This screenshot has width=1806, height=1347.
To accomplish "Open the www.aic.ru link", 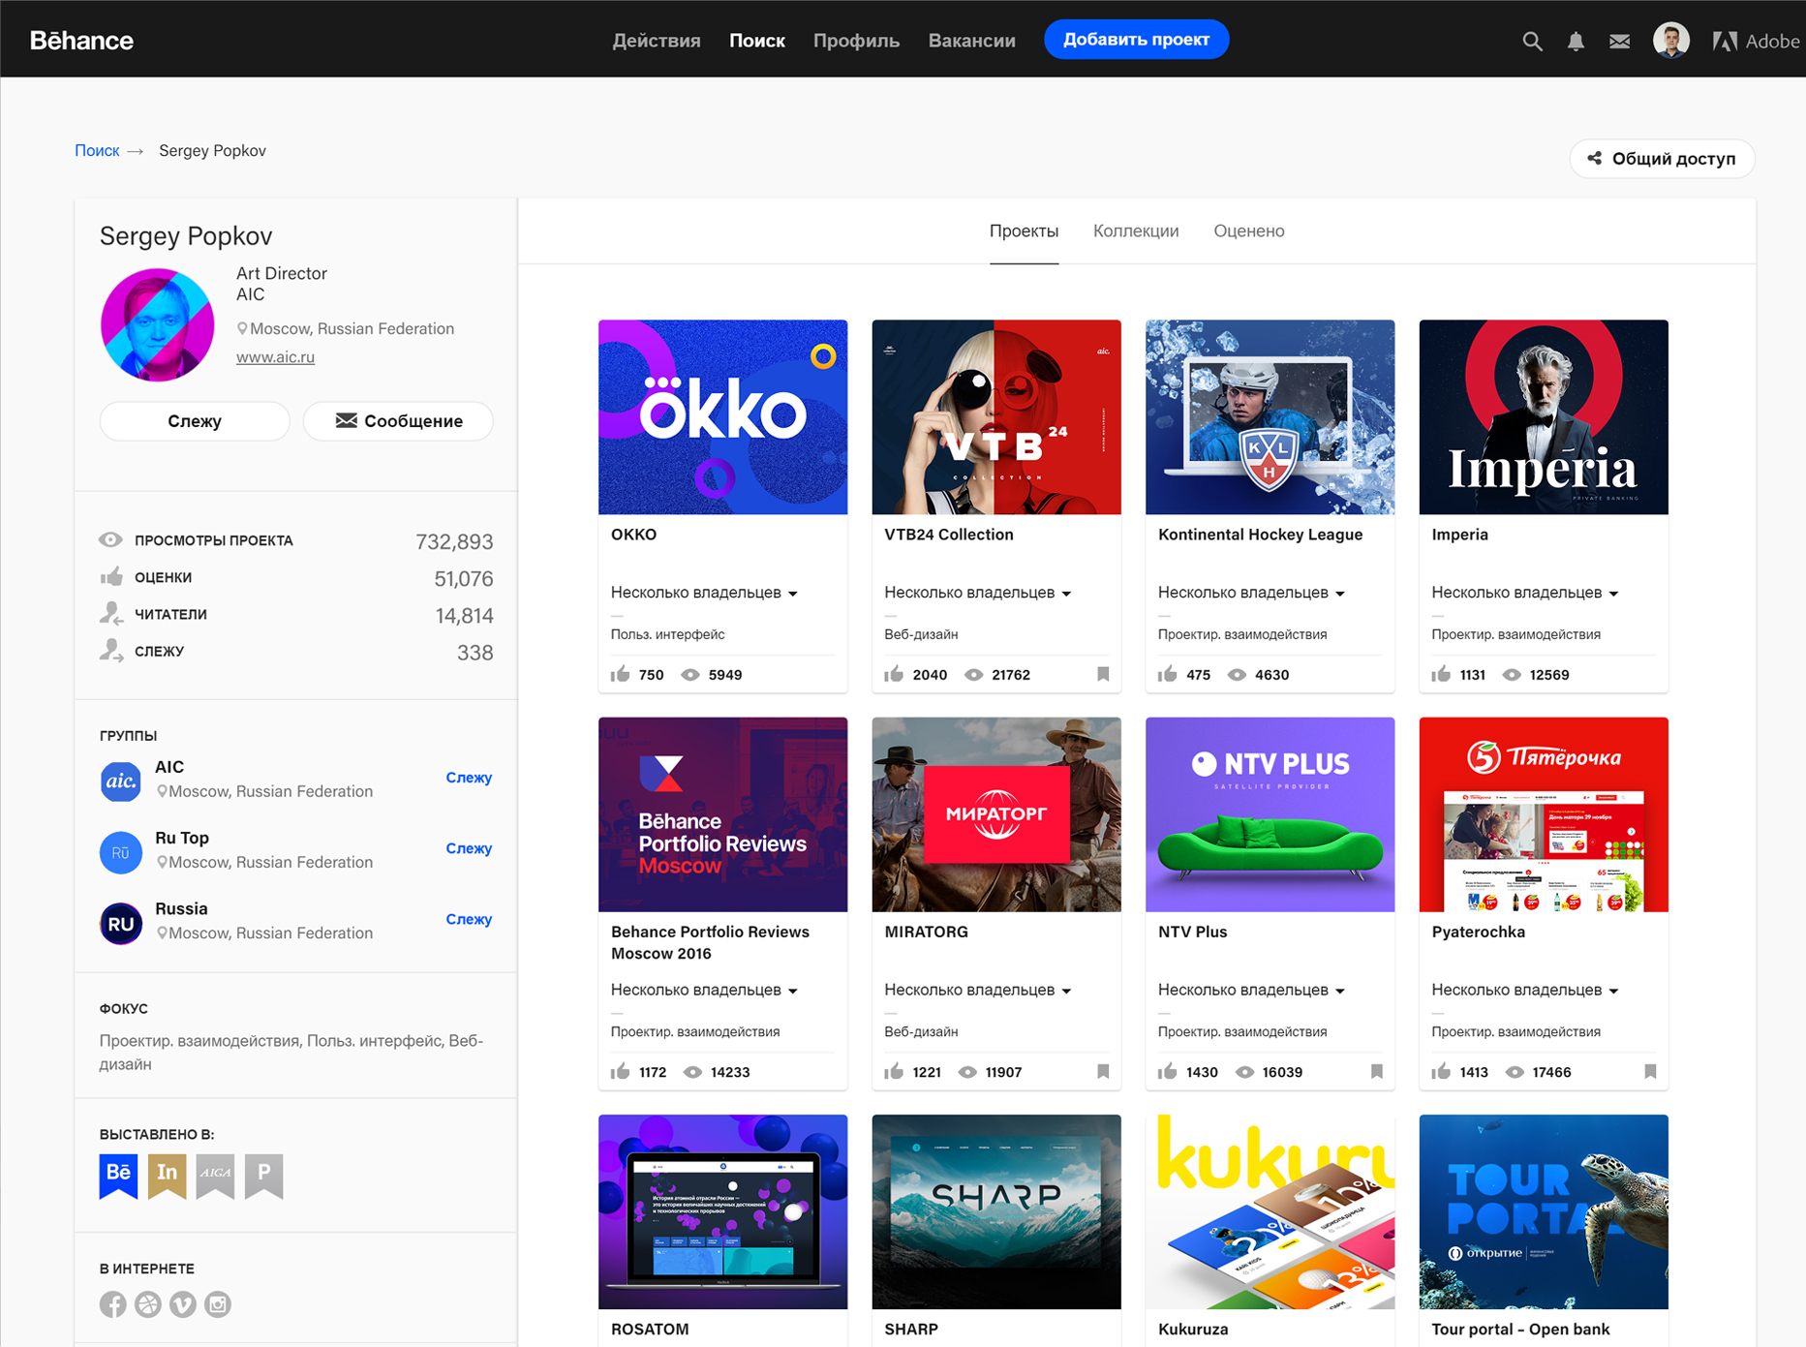I will coord(275,357).
